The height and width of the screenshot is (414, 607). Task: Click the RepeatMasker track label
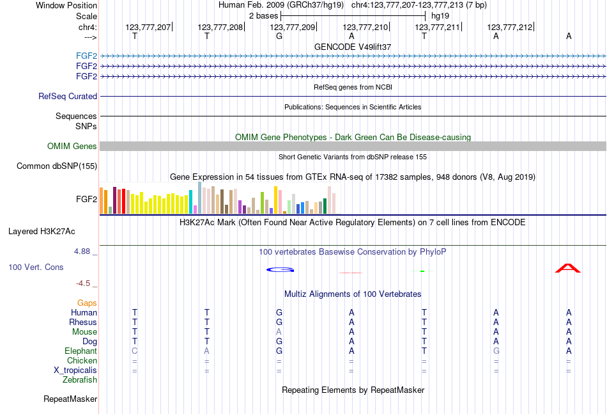tap(70, 399)
